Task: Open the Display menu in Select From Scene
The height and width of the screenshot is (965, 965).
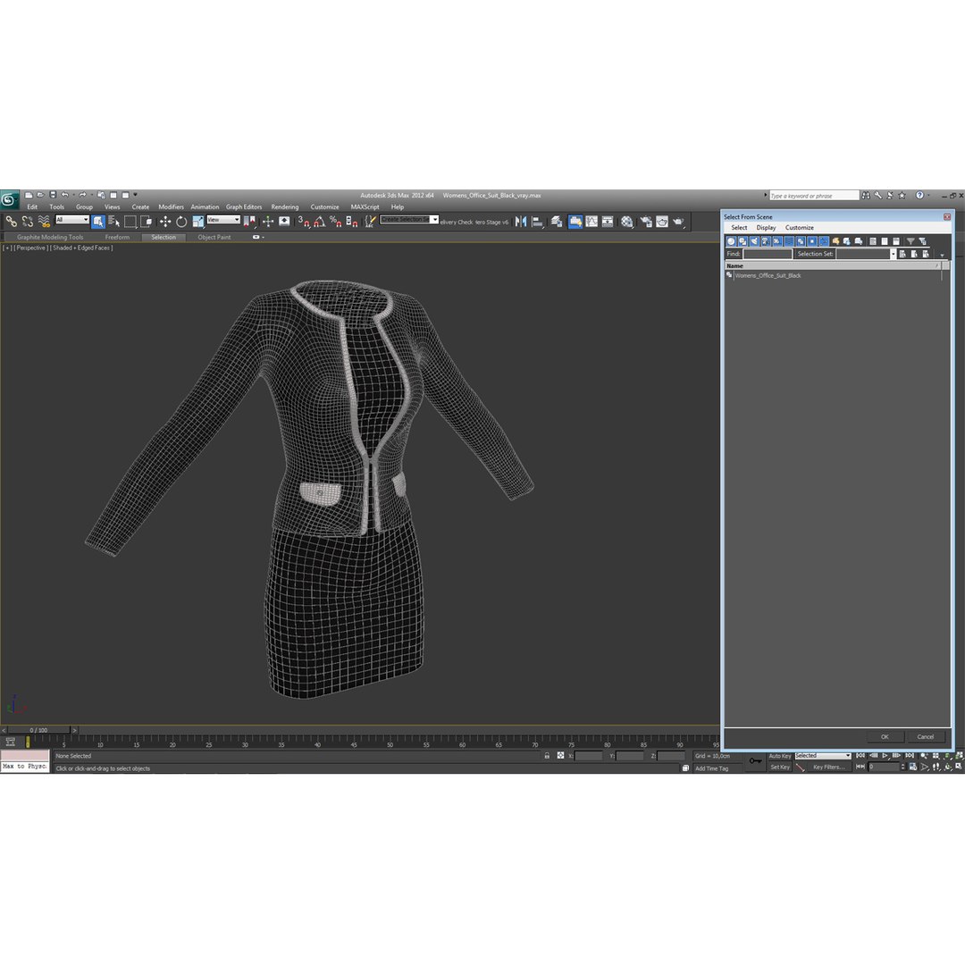Action: pyautogui.click(x=766, y=227)
